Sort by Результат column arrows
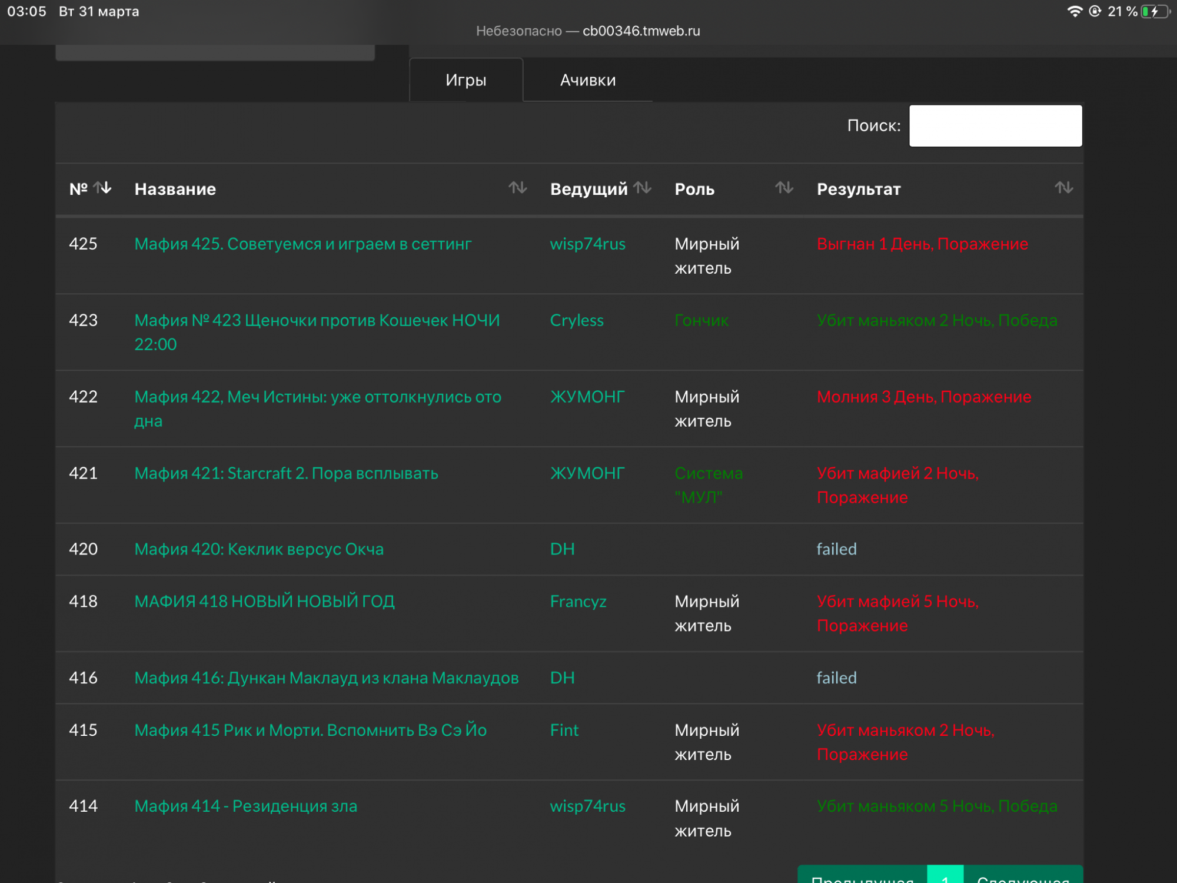The width and height of the screenshot is (1177, 883). point(1063,188)
